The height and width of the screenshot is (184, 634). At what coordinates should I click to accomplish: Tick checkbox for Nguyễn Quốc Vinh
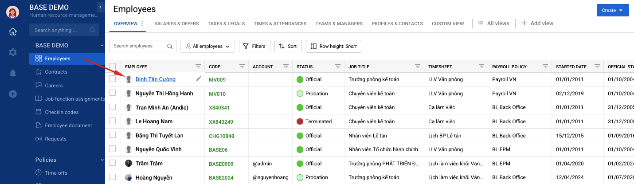click(x=113, y=149)
